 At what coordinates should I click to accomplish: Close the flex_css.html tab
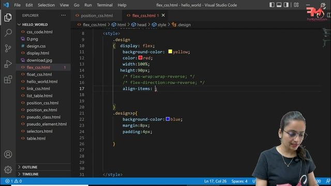tap(163, 15)
